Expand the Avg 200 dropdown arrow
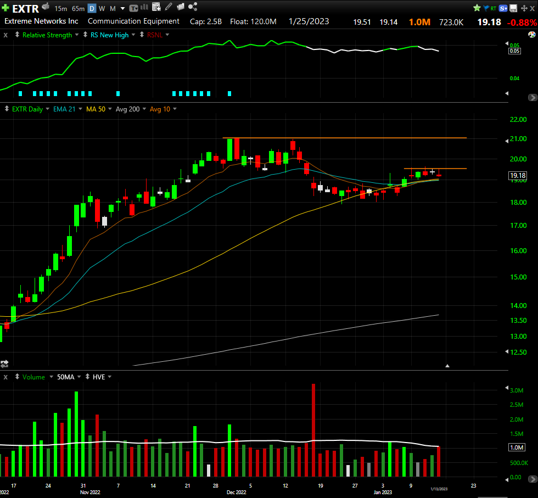This screenshot has width=538, height=498. click(x=144, y=109)
